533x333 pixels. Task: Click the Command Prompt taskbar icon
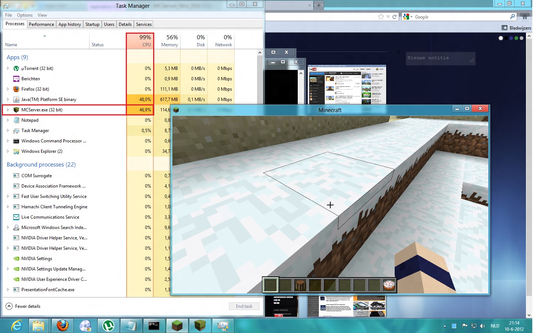(154, 326)
